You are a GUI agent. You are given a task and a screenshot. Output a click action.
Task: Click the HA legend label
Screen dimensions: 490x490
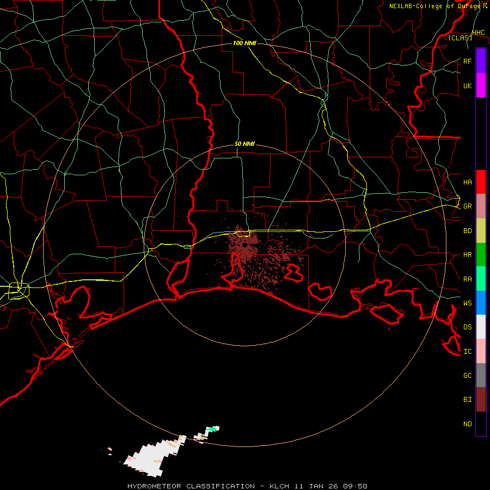(x=467, y=182)
